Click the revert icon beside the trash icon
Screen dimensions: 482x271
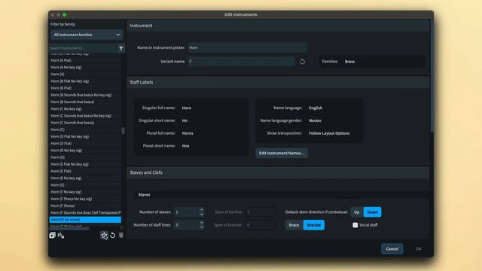pos(113,236)
